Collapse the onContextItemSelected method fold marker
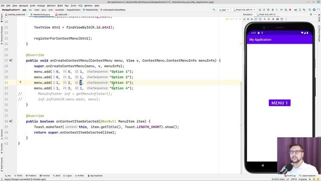The image size is (321, 181). [x=17, y=121]
